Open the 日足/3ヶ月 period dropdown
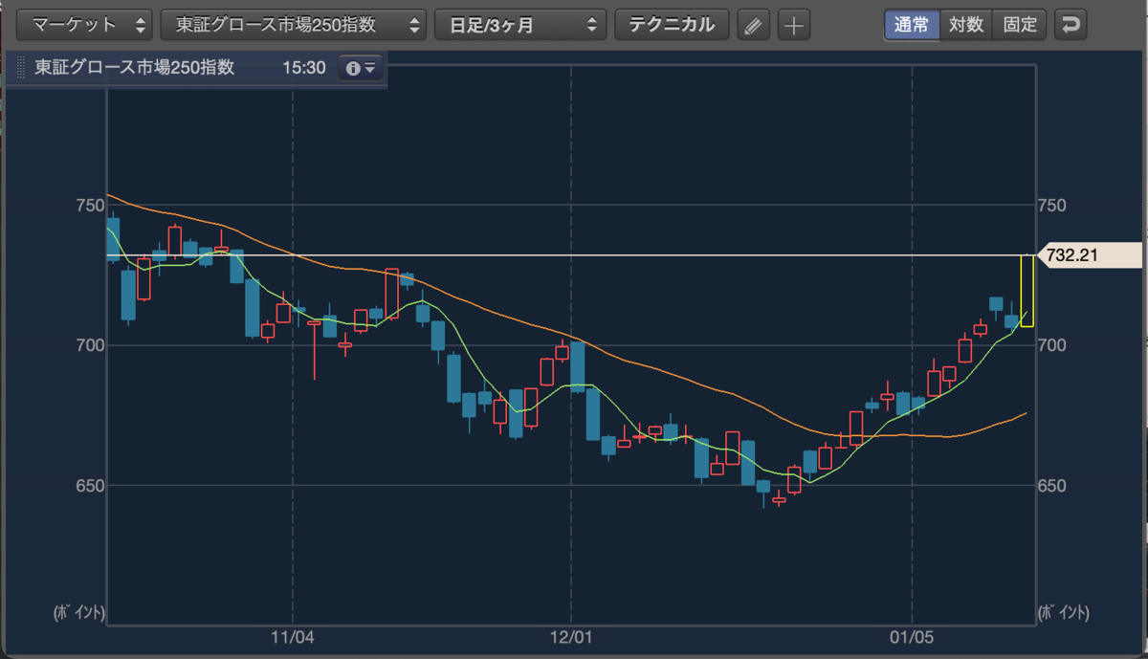This screenshot has height=659, width=1148. point(520,25)
